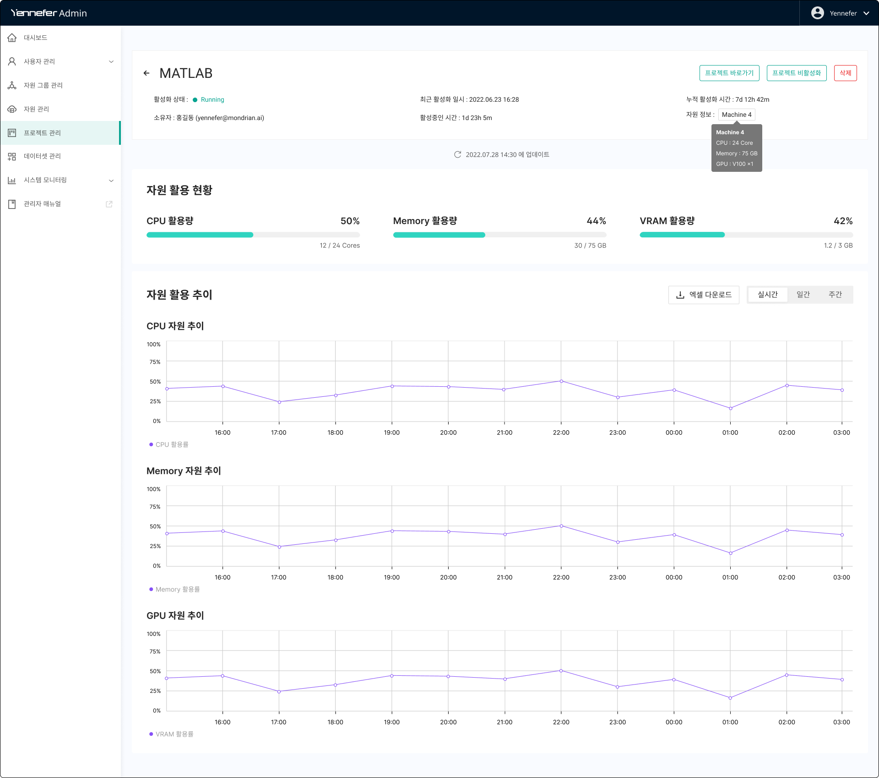Switch trend view to 실시간 (realtime)

point(767,295)
